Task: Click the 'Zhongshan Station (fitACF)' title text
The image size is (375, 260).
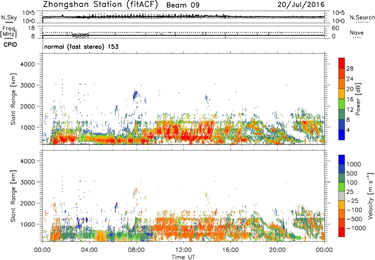Action: pyautogui.click(x=100, y=5)
